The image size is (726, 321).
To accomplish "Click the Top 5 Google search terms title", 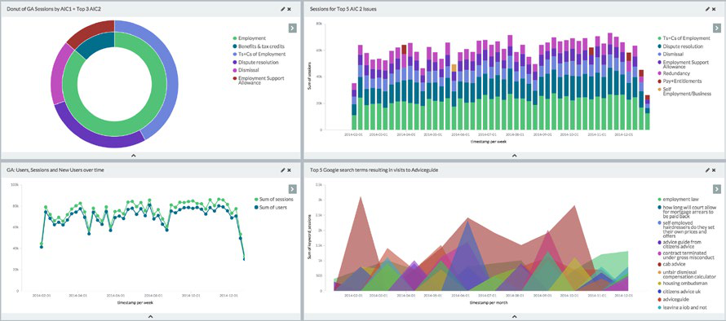I will click(374, 170).
